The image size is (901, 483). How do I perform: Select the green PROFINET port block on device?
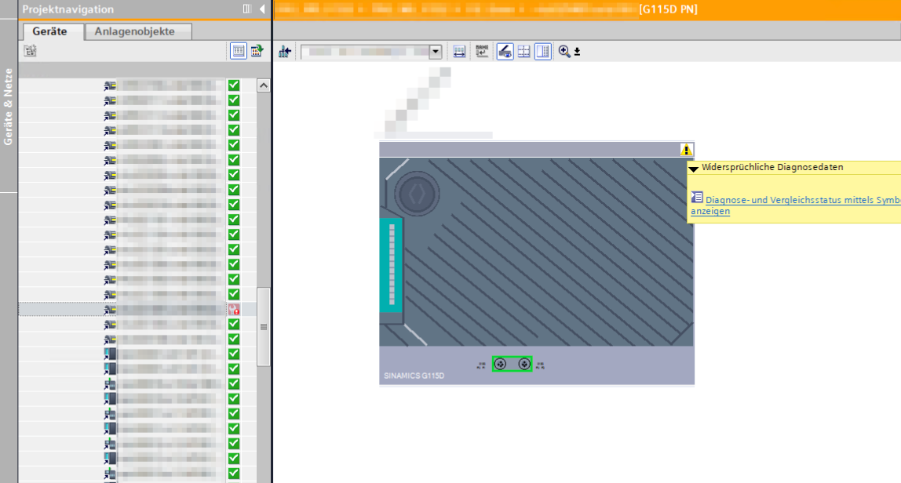click(x=512, y=364)
